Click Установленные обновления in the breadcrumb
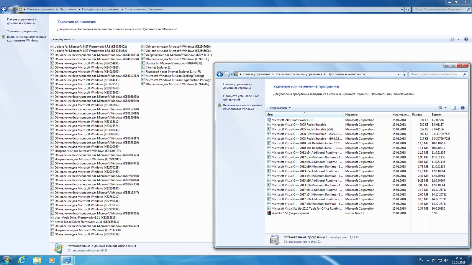The height and width of the screenshot is (265, 472). pyautogui.click(x=144, y=9)
